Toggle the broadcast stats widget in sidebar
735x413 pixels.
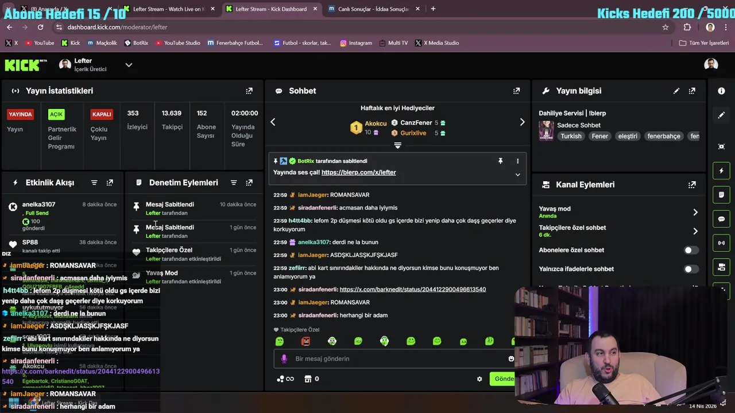pyautogui.click(x=721, y=243)
